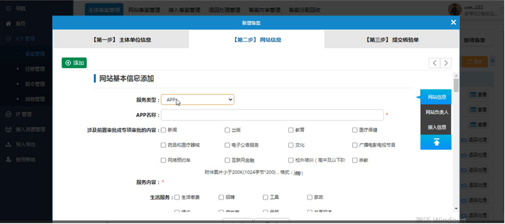Screen dimensions: 505x224
Task: Open the 服务类型 dropdown showing APP
Action: click(x=197, y=99)
